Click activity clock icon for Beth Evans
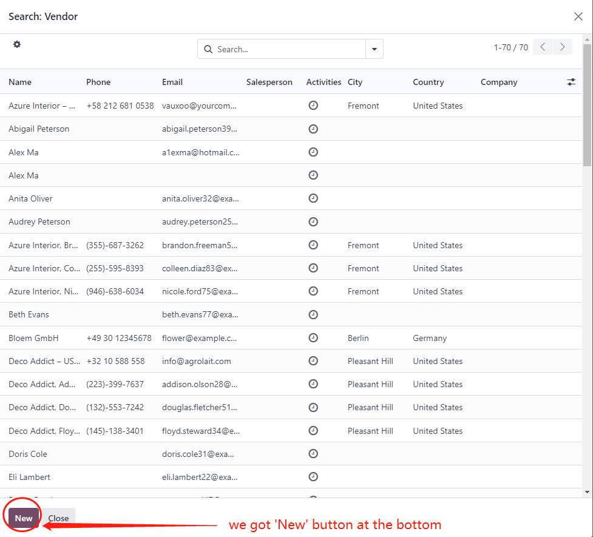Viewport: 593px width, 537px height. (313, 314)
